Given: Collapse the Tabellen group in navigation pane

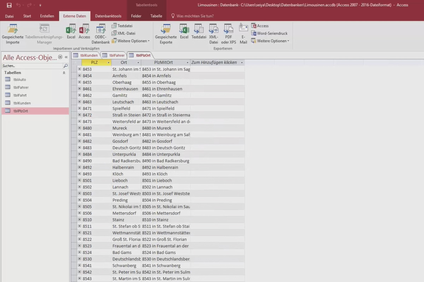Looking at the screenshot, I should pyautogui.click(x=64, y=73).
